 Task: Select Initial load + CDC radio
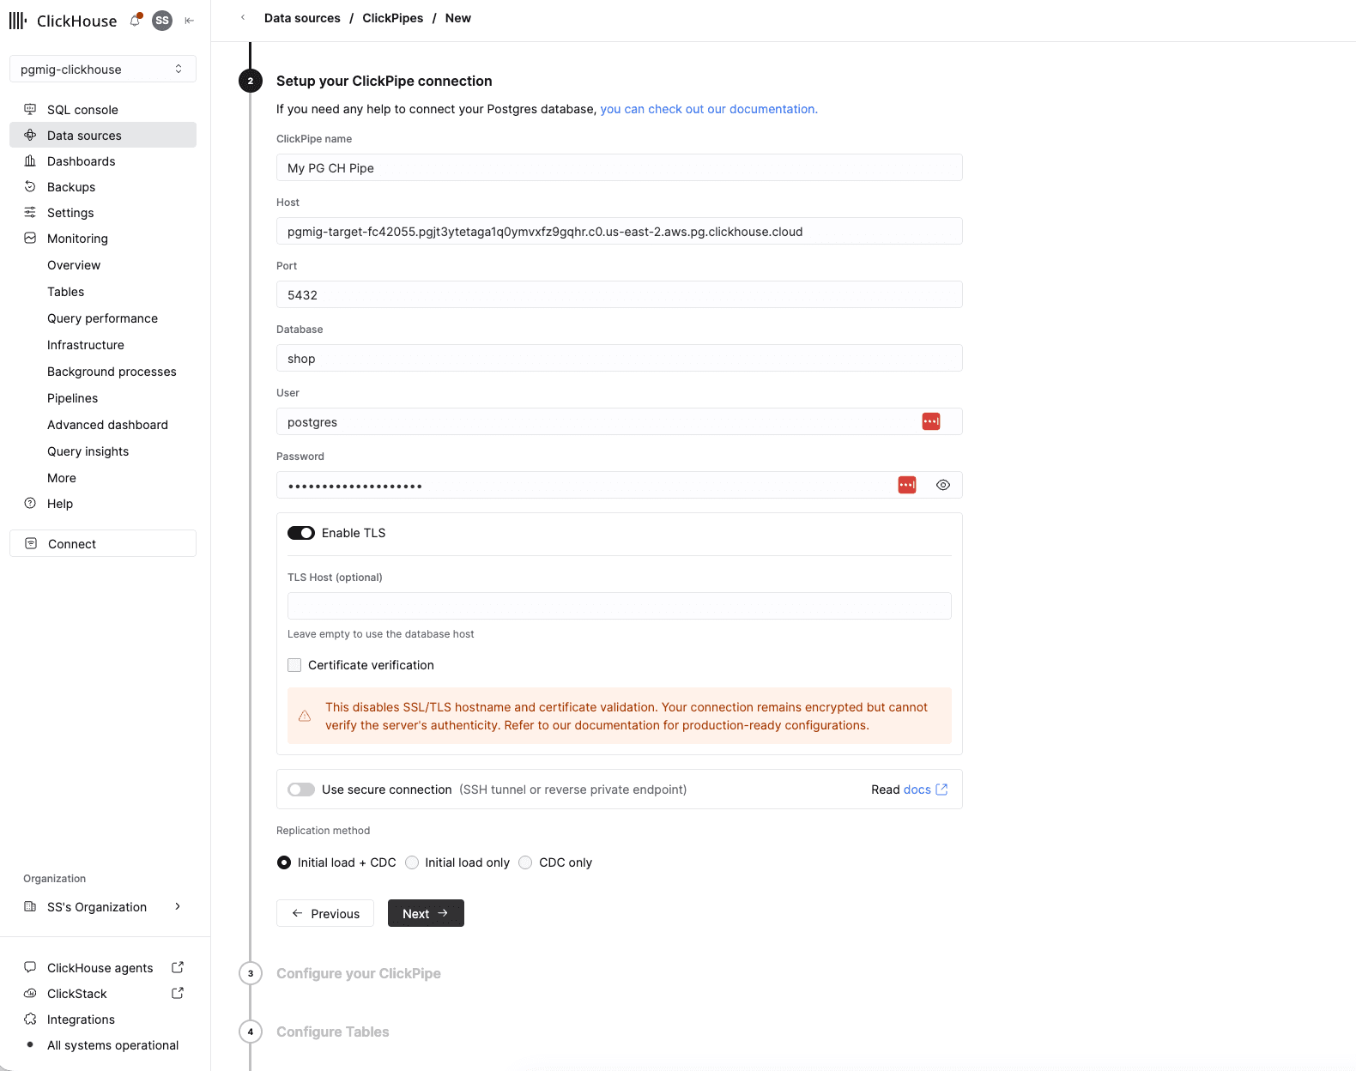click(x=284, y=862)
